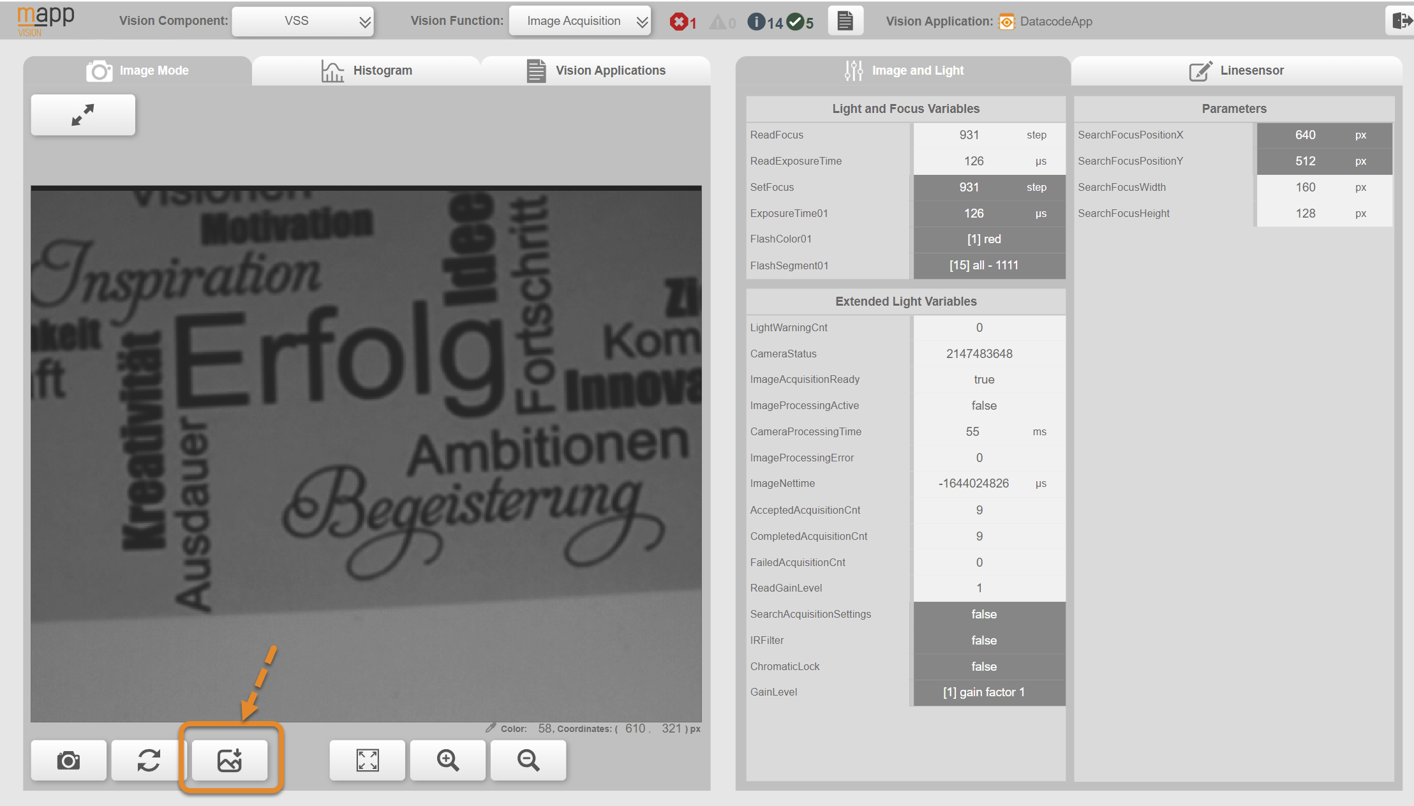
Task: Edit the SetFocus 931 step field
Action: [x=989, y=188]
